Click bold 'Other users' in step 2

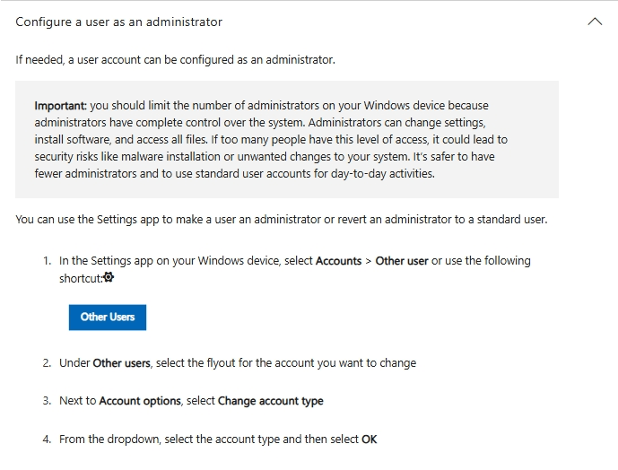122,363
